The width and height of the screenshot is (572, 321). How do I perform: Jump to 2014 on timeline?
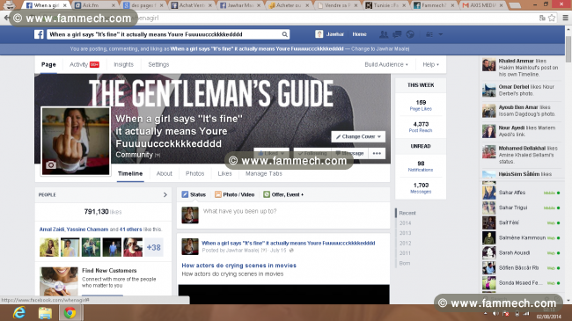click(x=405, y=223)
